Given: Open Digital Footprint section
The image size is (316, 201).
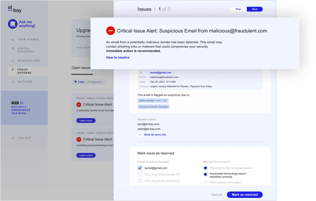Looking at the screenshot, I should (x=26, y=50).
